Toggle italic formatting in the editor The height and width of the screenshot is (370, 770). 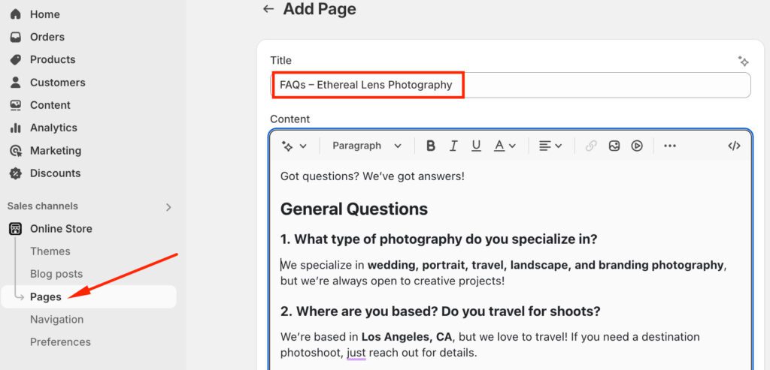pos(453,146)
